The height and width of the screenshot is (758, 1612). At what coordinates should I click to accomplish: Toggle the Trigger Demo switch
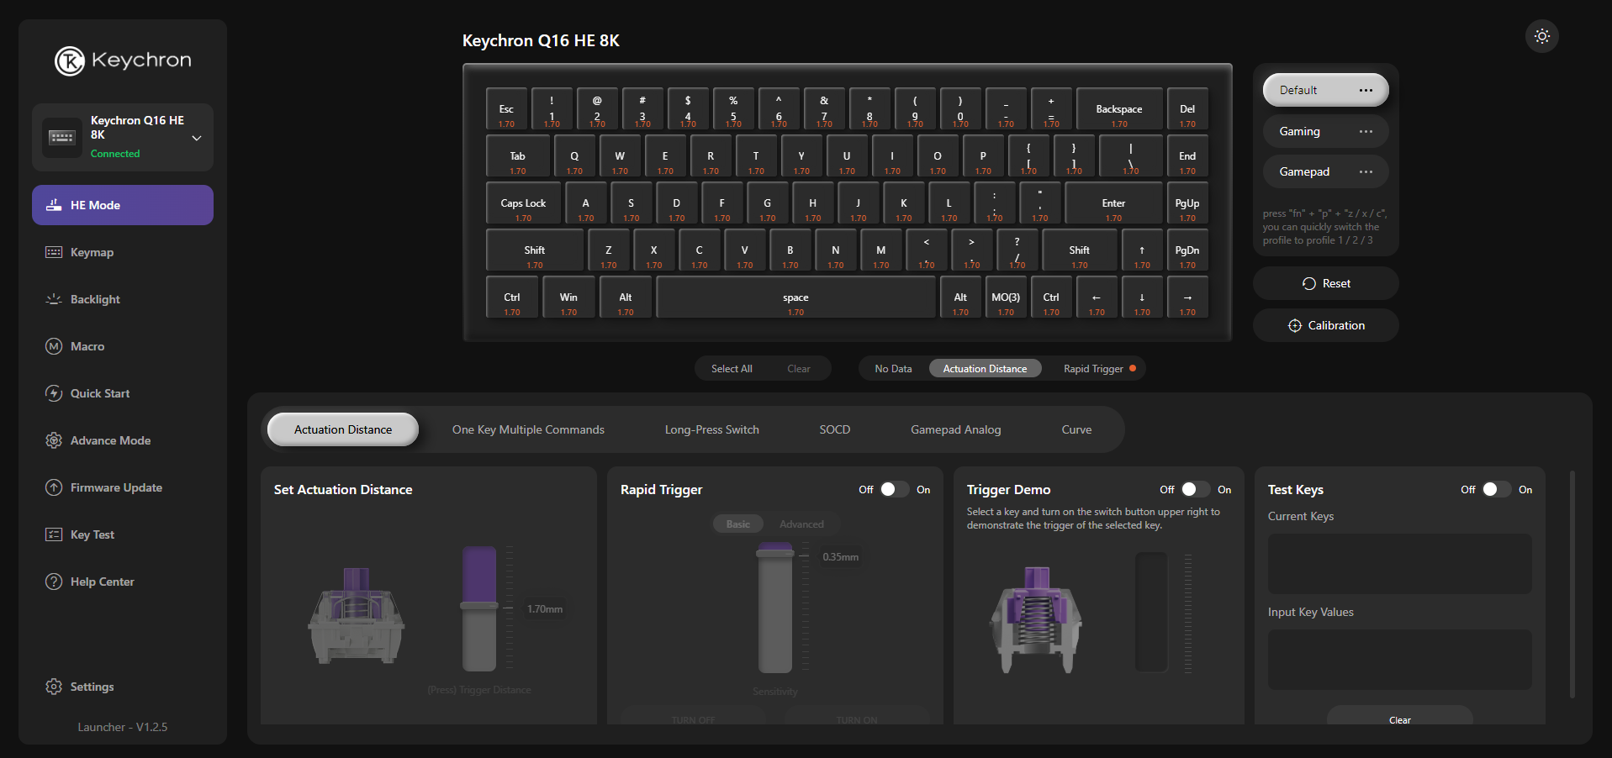pyautogui.click(x=1196, y=489)
